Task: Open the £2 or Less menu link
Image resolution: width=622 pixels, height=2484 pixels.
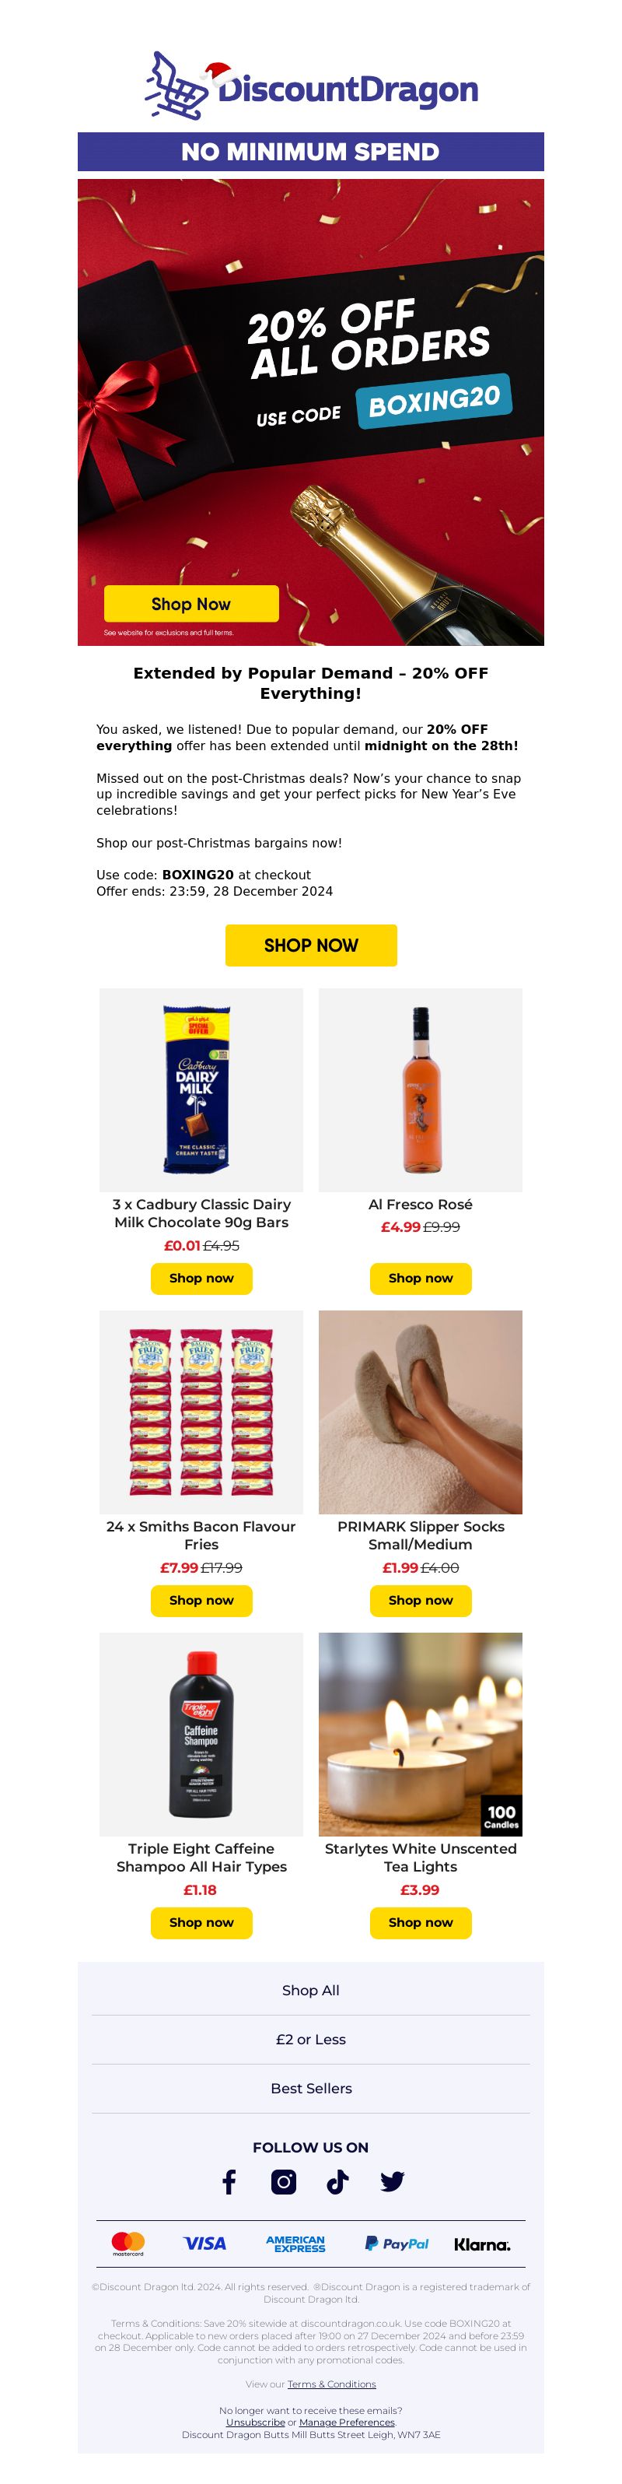Action: click(311, 2040)
